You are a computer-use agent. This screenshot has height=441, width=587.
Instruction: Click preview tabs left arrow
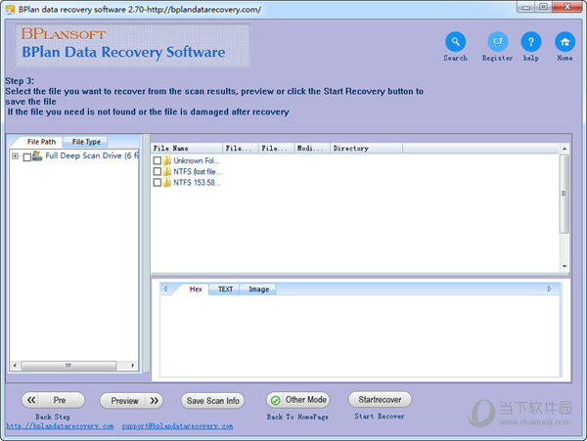pyautogui.click(x=165, y=289)
